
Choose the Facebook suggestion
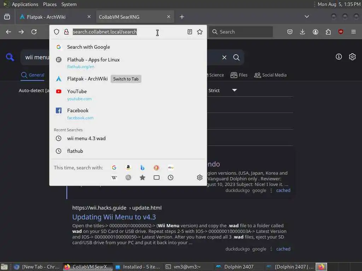click(128, 114)
